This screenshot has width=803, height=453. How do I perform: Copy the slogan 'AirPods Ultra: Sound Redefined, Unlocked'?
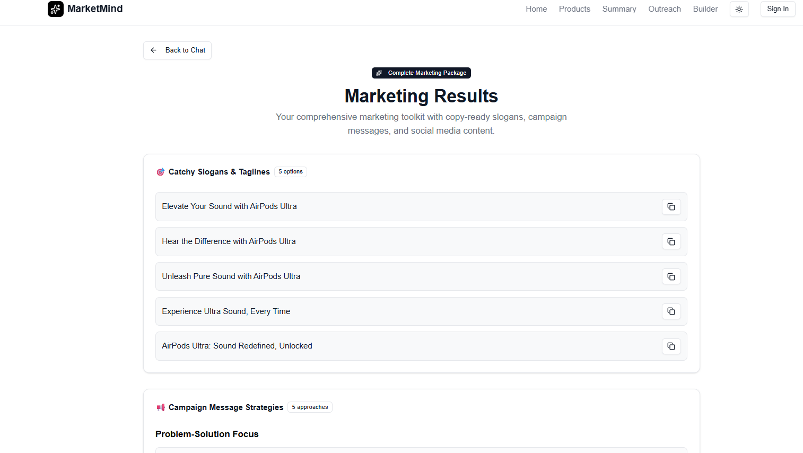coord(671,346)
